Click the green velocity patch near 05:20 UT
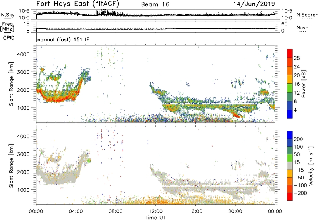 pyautogui.click(x=89, y=161)
